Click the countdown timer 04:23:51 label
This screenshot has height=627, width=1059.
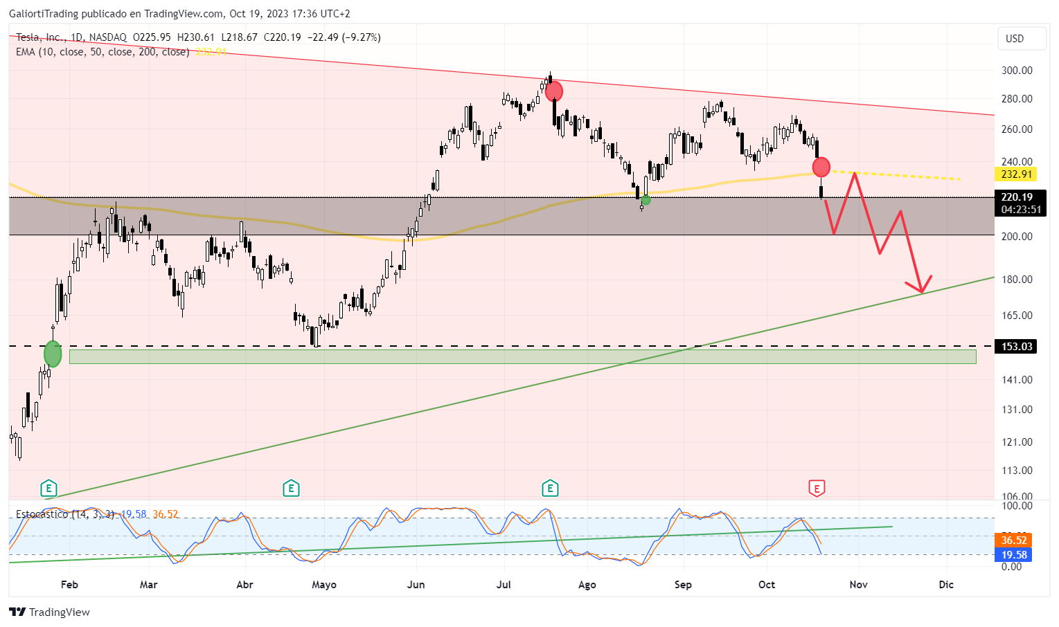click(1021, 210)
